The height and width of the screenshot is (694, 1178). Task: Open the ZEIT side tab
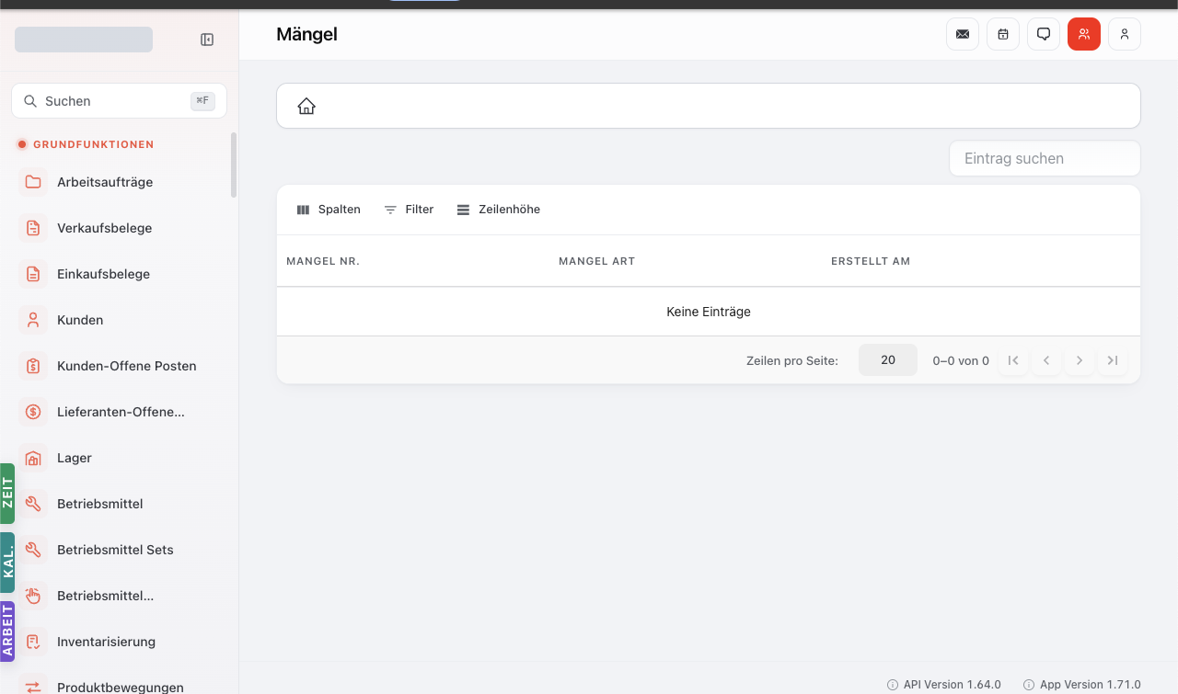click(x=7, y=494)
